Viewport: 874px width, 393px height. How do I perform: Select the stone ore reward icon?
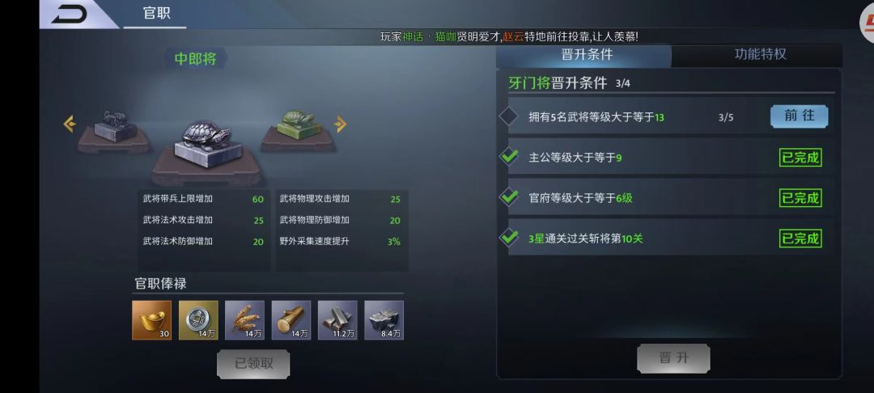384,320
